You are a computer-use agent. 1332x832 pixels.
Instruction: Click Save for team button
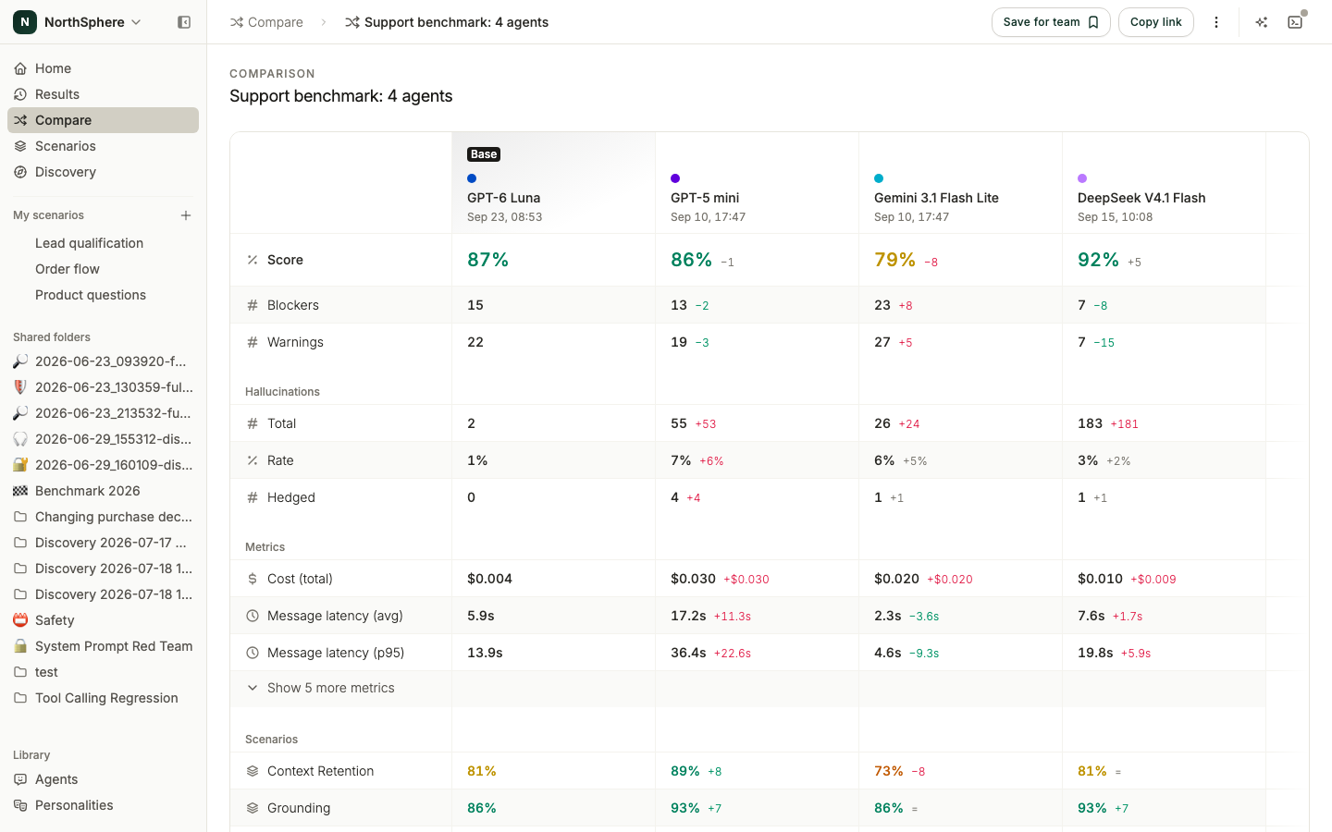[1051, 22]
